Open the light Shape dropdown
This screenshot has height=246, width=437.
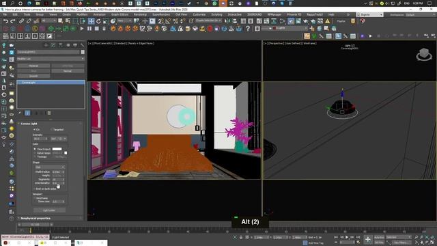pos(50,167)
